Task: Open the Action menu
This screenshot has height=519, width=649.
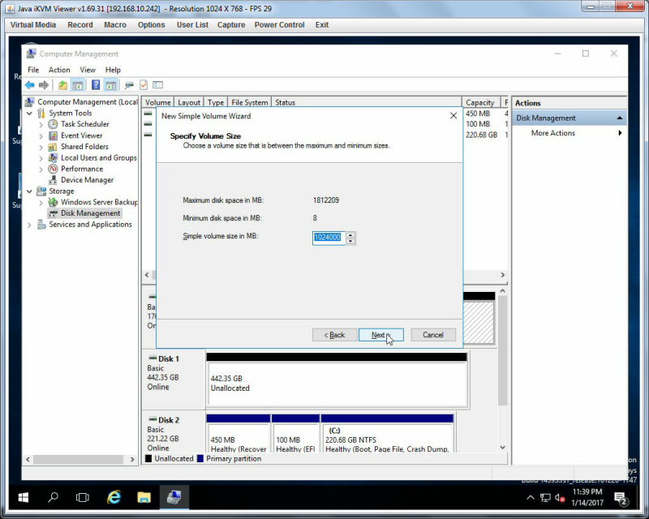Action: 59,70
